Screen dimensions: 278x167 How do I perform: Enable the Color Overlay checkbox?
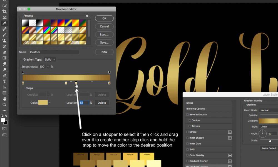click(x=187, y=155)
